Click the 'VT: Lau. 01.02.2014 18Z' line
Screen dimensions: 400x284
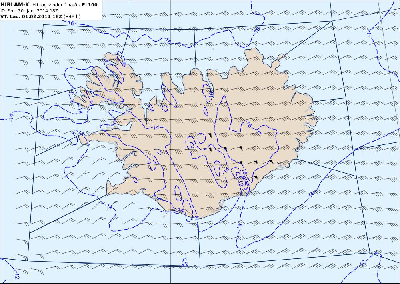pyautogui.click(x=31, y=16)
